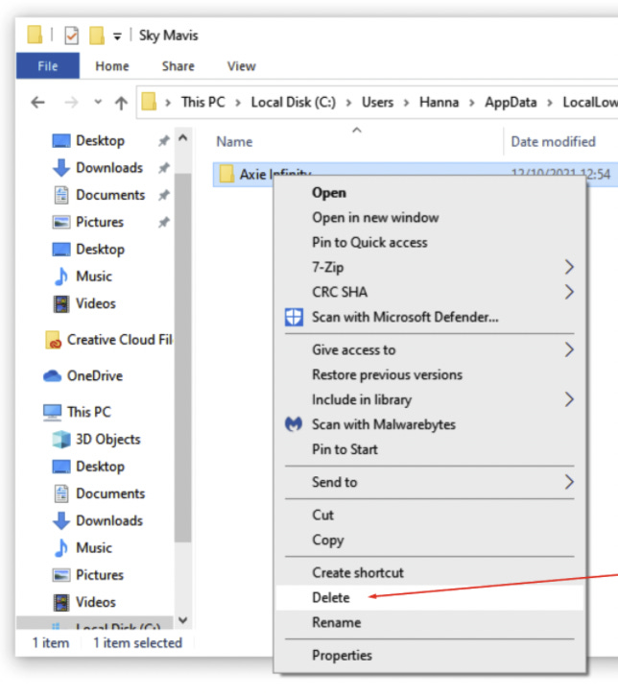Choose Delete in the context menu

click(x=429, y=598)
